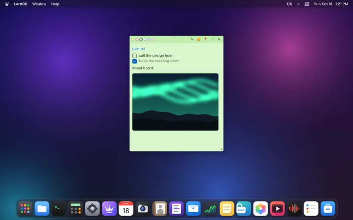Open the voice recorder waveform app in dock
The width and height of the screenshot is (353, 220).
(294, 209)
